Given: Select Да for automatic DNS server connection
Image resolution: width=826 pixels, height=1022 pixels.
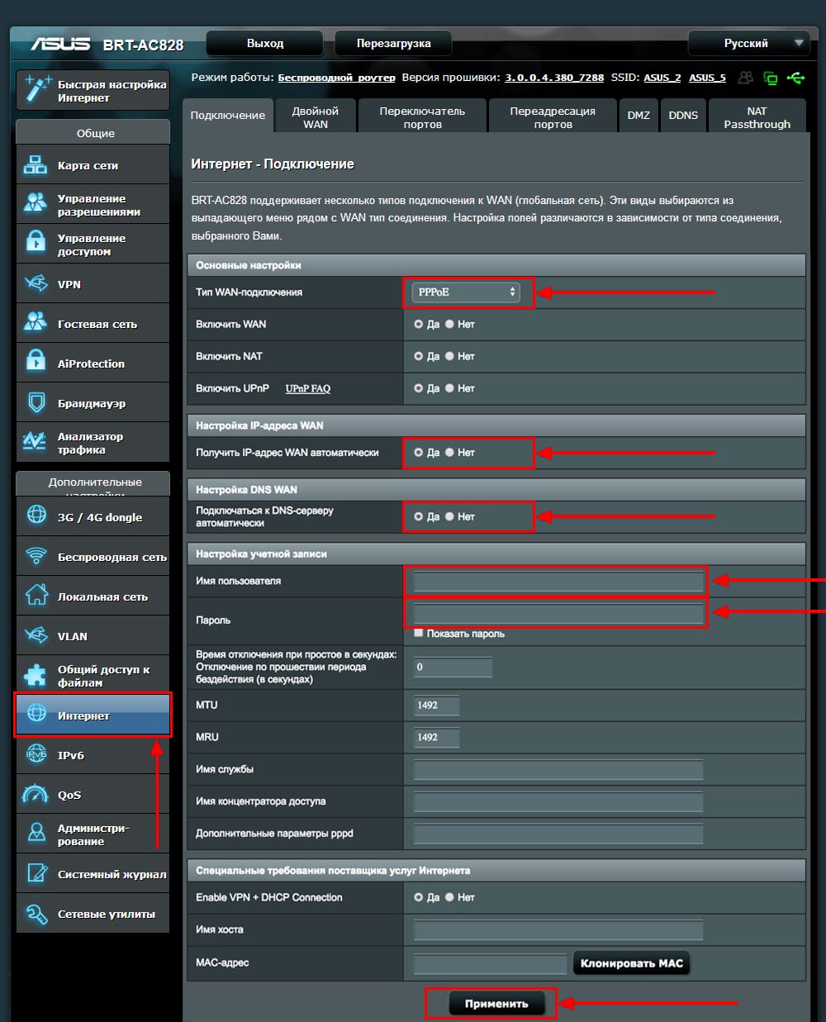Looking at the screenshot, I should (x=418, y=516).
